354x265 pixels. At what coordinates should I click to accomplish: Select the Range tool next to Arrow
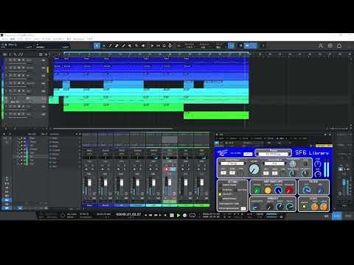point(104,46)
